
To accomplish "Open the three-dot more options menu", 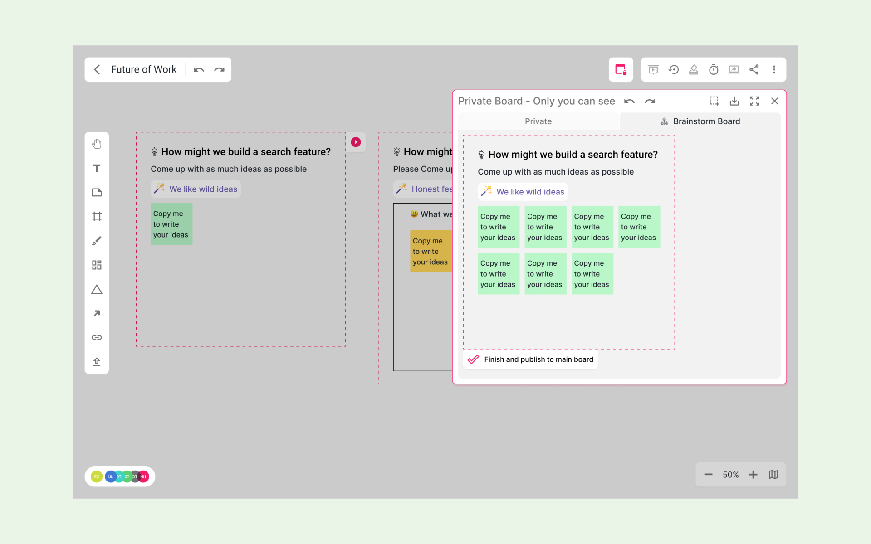I will (x=774, y=69).
